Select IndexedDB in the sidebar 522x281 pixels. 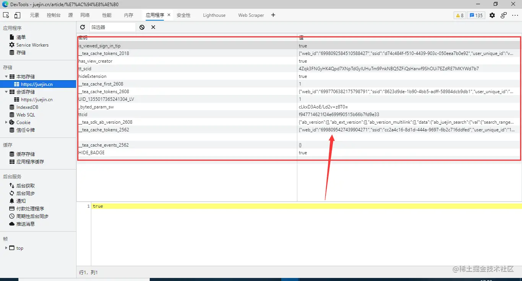[x=27, y=107]
